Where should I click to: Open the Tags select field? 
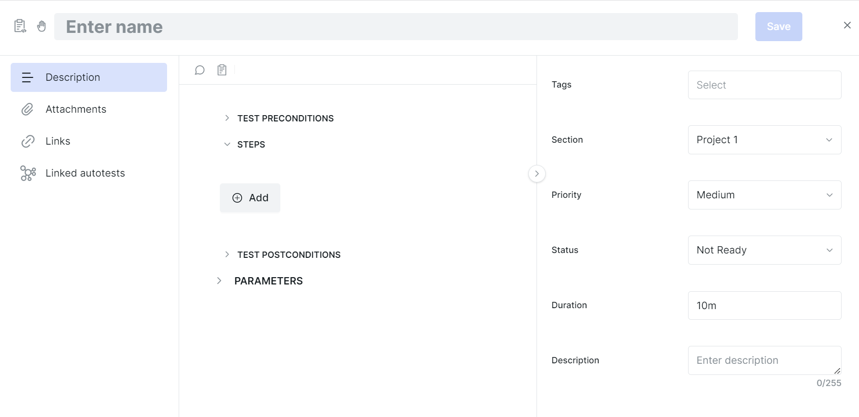coord(765,85)
